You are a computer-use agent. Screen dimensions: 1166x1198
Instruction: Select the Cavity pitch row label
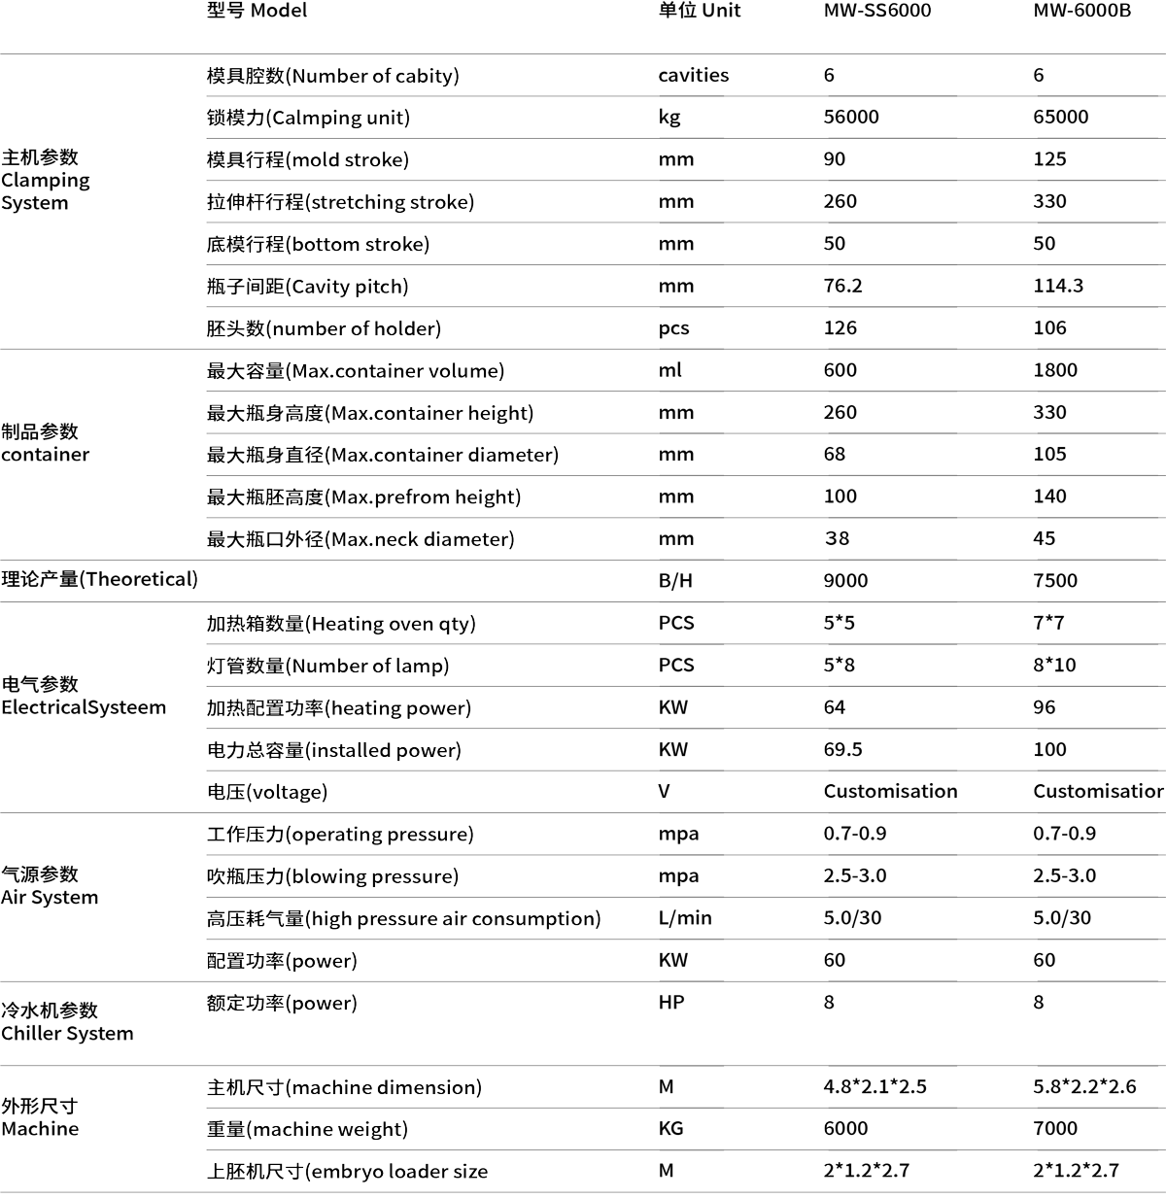tap(307, 287)
